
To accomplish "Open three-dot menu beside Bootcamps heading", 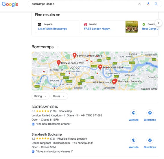I will 58,47.
